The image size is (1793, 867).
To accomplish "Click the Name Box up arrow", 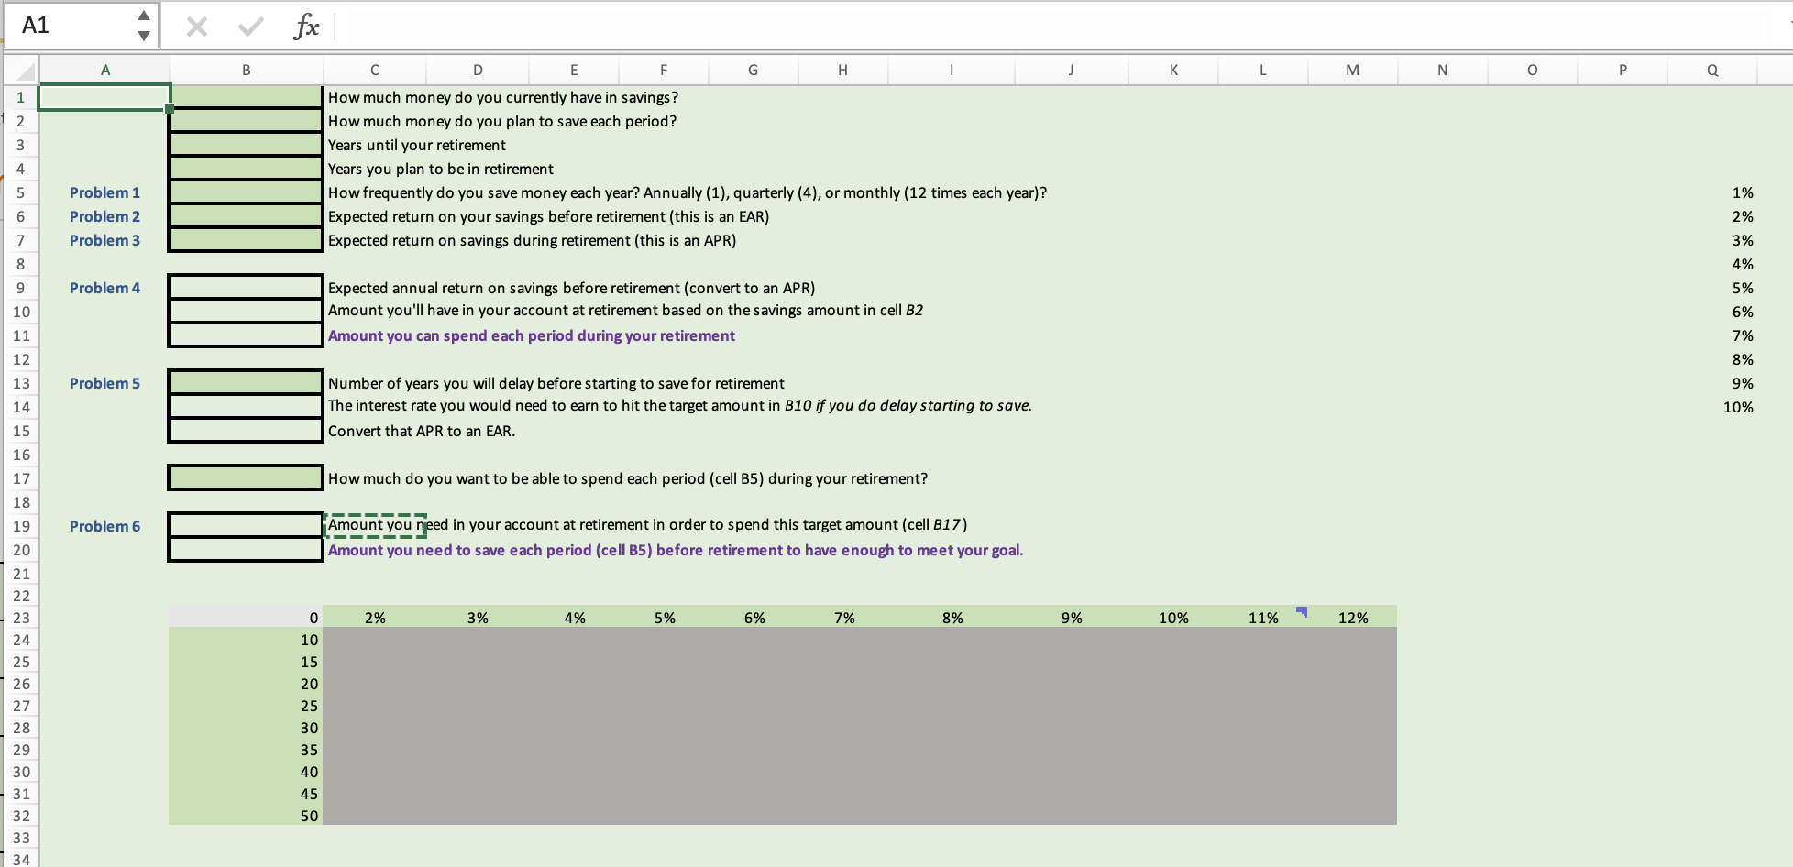I will pyautogui.click(x=143, y=16).
